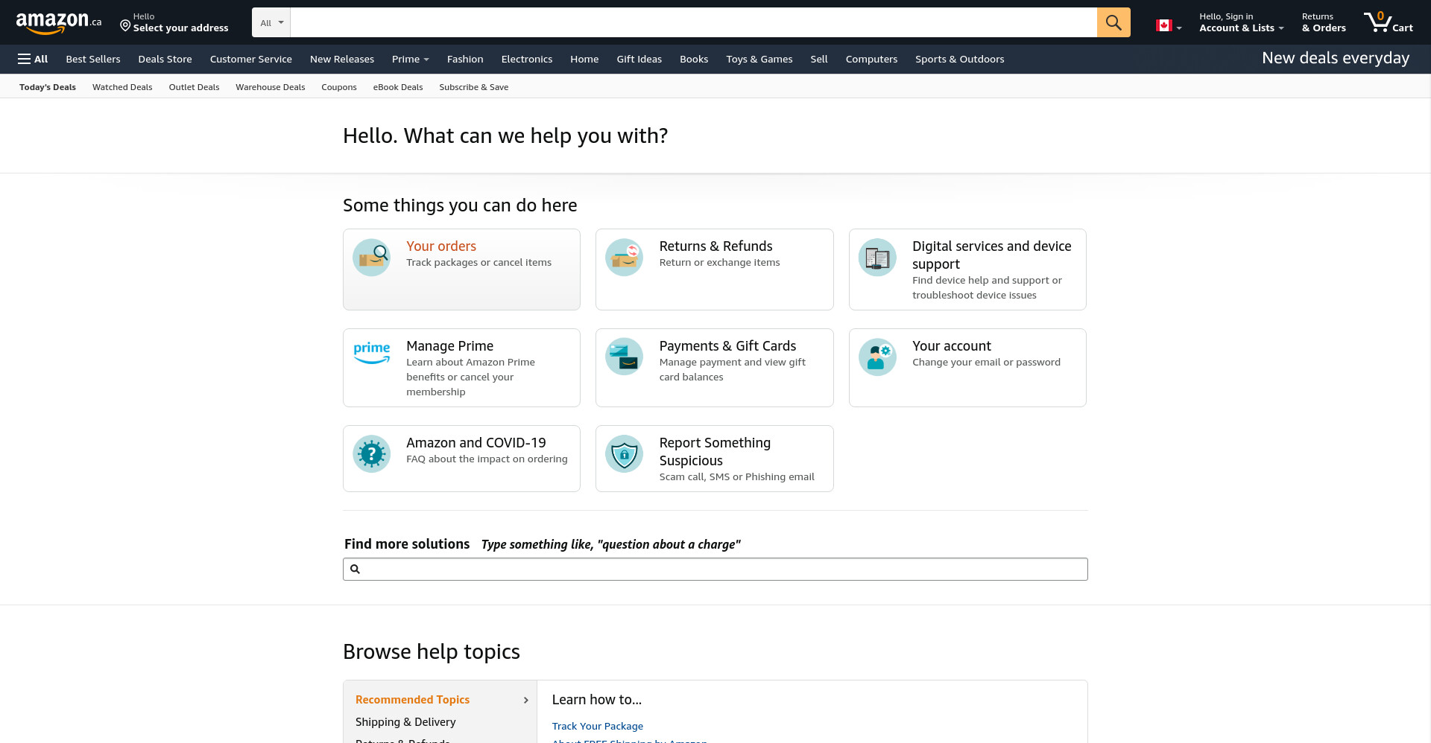Screen dimensions: 1431x743
Task: Click Track Your Package link
Action: point(598,726)
